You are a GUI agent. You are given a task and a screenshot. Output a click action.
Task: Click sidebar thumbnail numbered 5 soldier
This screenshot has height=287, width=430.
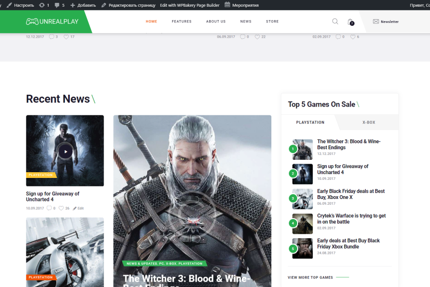pyautogui.click(x=302, y=248)
